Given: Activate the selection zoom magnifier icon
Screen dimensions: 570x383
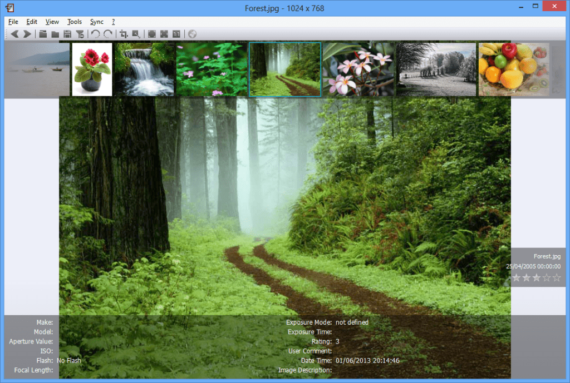Looking at the screenshot, I should (137, 34).
